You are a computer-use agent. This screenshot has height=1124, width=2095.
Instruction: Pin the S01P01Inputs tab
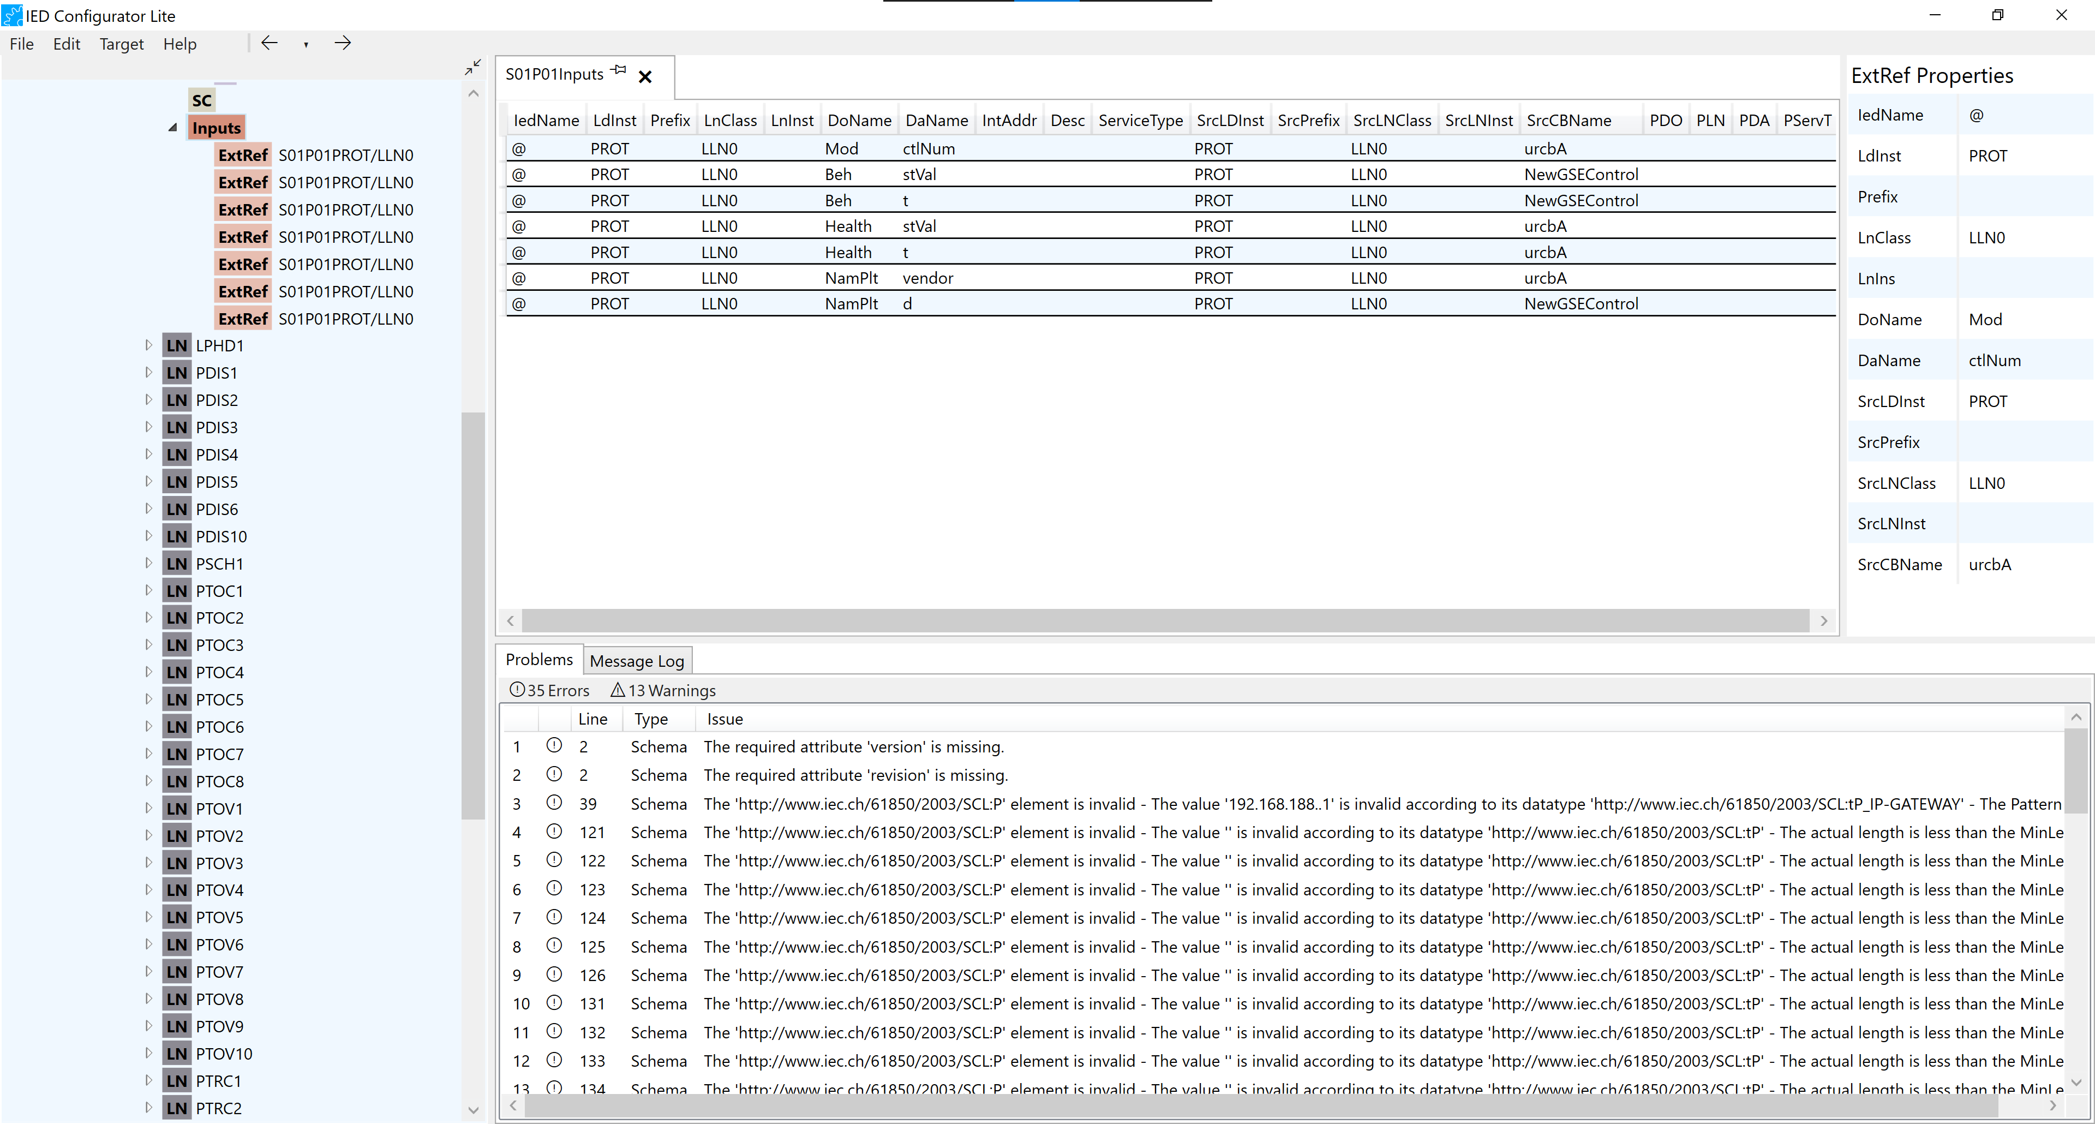click(x=620, y=70)
